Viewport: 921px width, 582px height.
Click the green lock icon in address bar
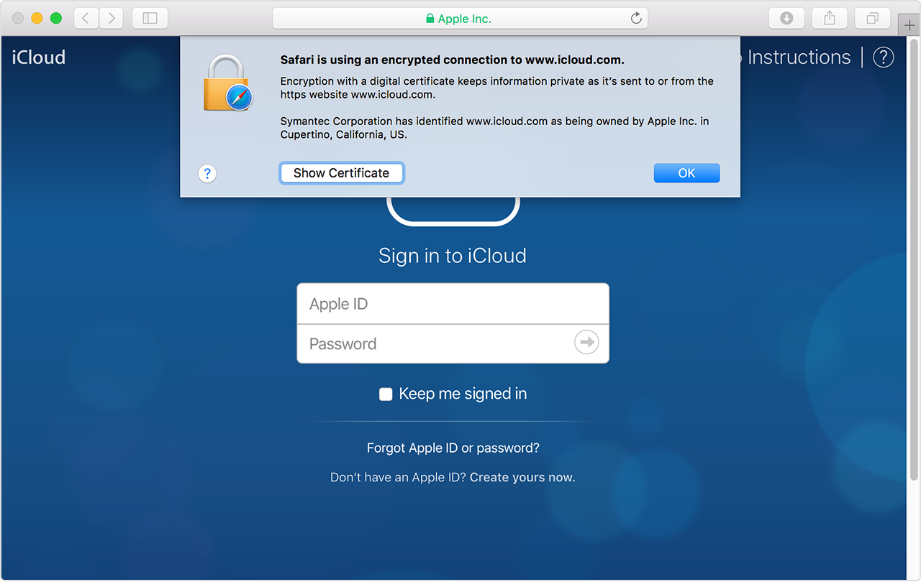tap(430, 19)
